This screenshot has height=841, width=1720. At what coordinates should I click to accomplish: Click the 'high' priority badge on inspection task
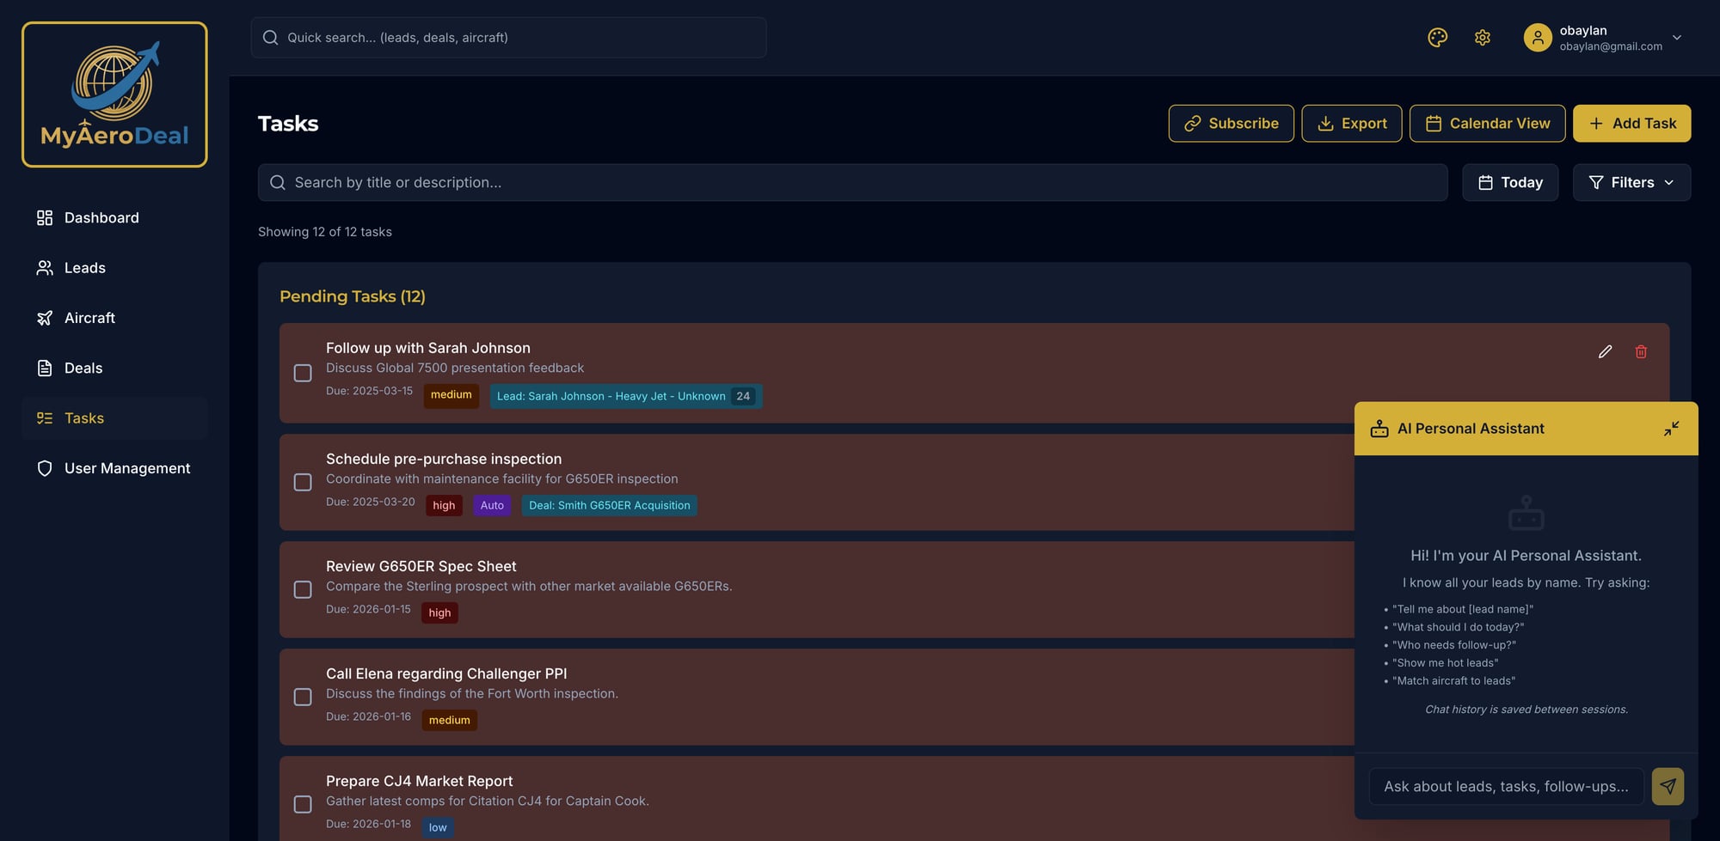click(444, 505)
